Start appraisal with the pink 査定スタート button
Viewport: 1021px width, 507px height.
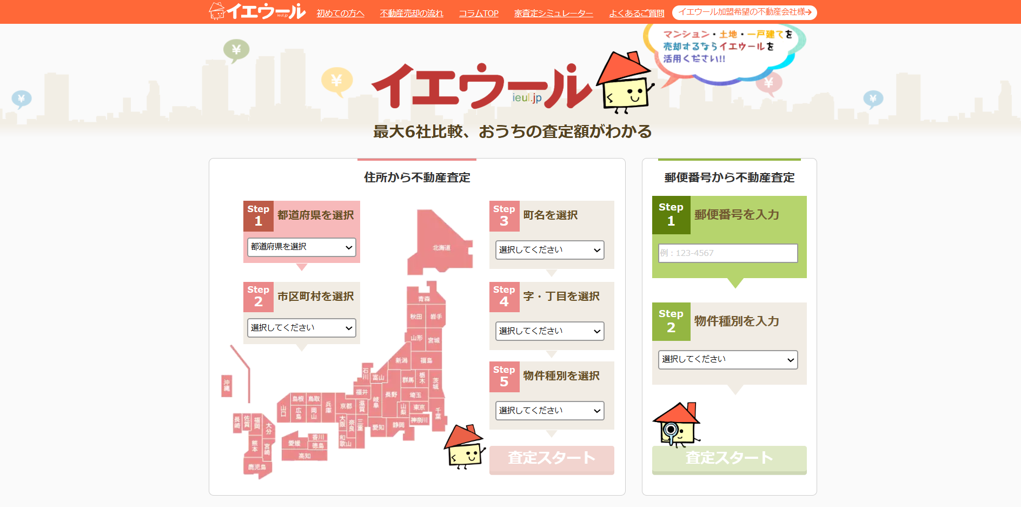click(552, 459)
